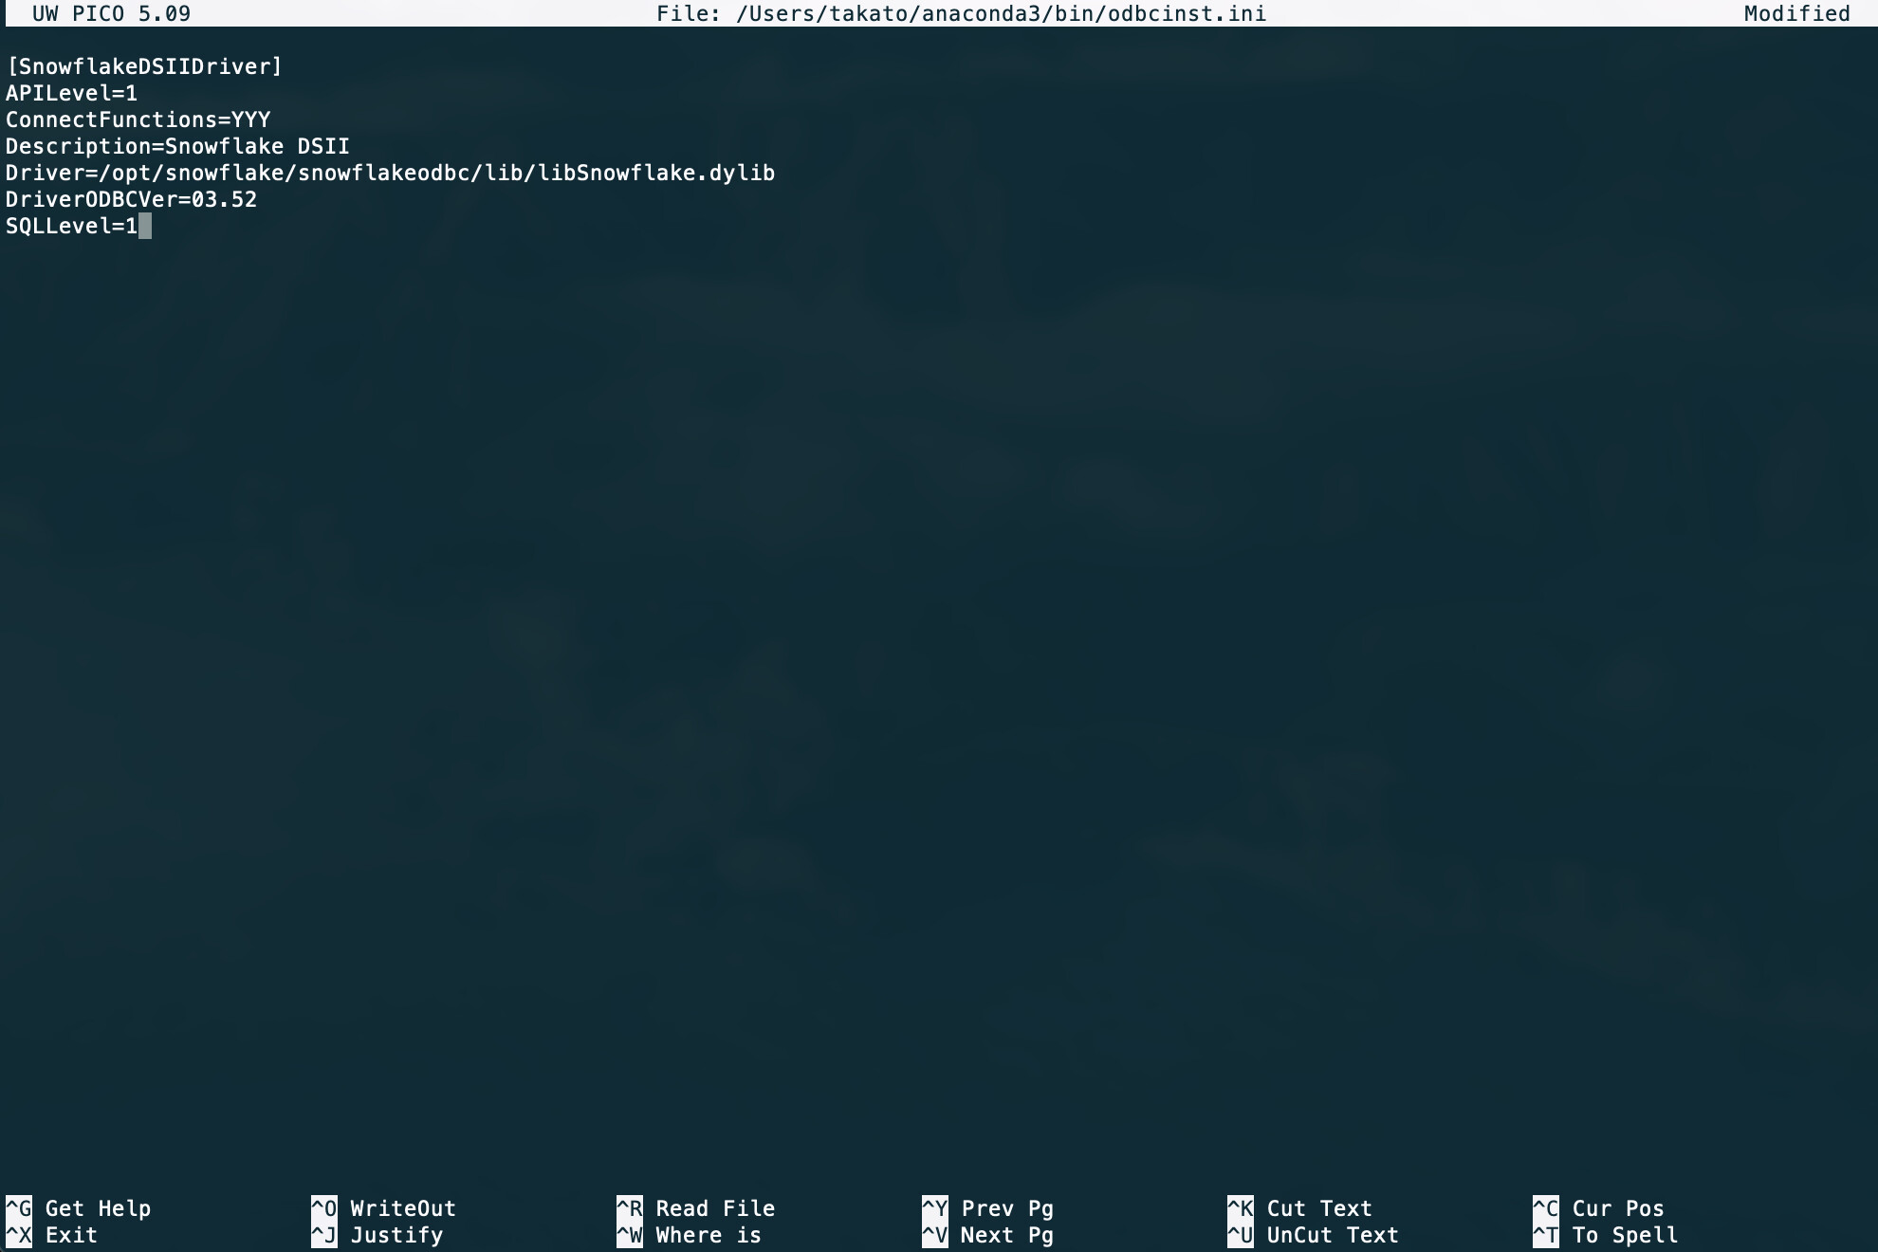This screenshot has height=1252, width=1878.
Task: Click the Modified status indicator
Action: (1797, 13)
